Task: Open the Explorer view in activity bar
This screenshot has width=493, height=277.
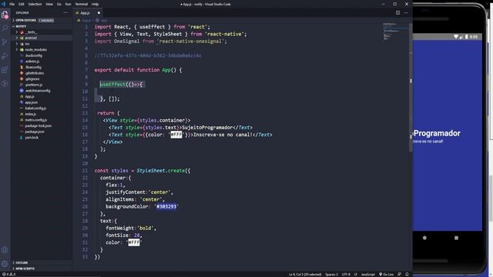Action: coord(5,15)
